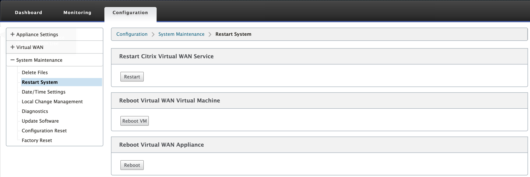The image size is (530, 177).
Task: Click the Restart System breadcrumb text
Action: (x=233, y=34)
